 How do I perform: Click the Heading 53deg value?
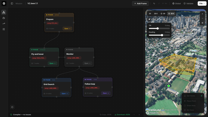click(x=167, y=32)
